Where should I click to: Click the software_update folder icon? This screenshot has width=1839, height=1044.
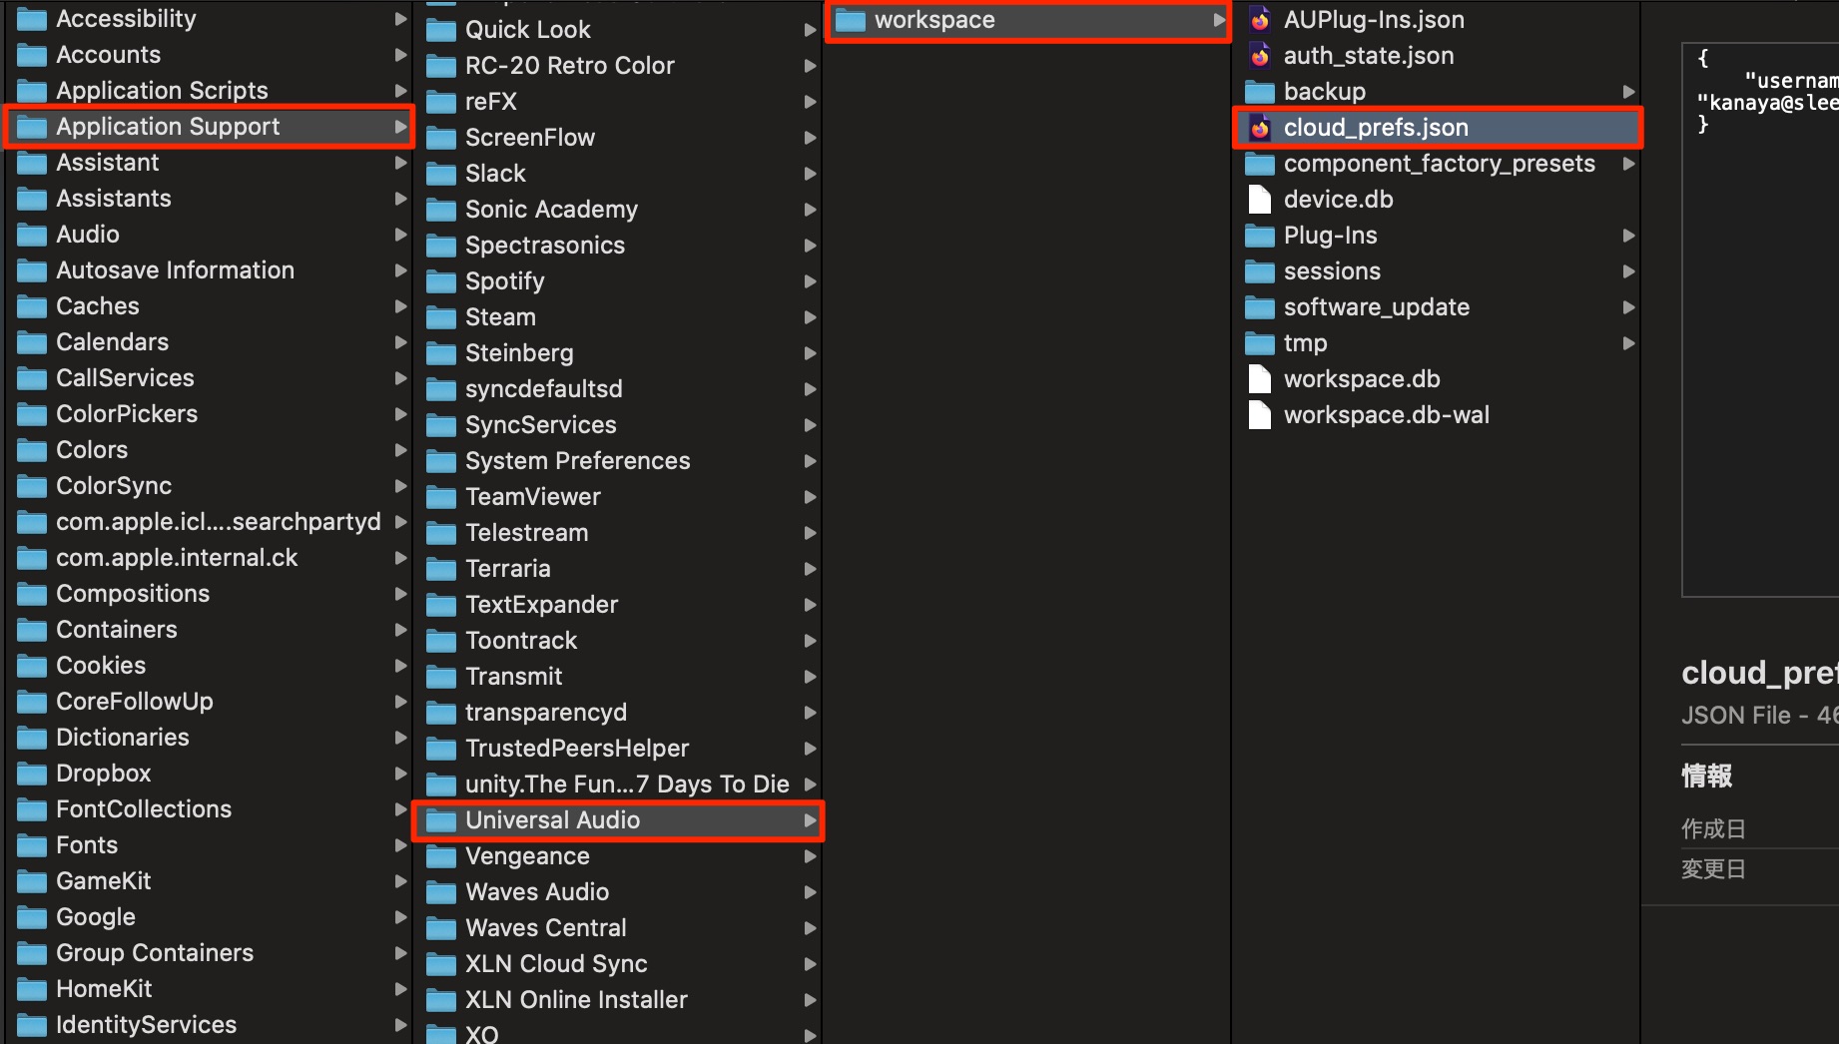pos(1260,307)
